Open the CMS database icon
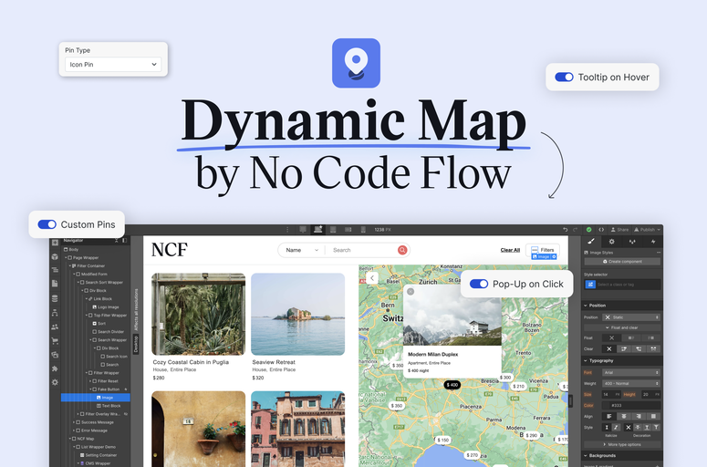Image resolution: width=707 pixels, height=467 pixels. (55, 298)
